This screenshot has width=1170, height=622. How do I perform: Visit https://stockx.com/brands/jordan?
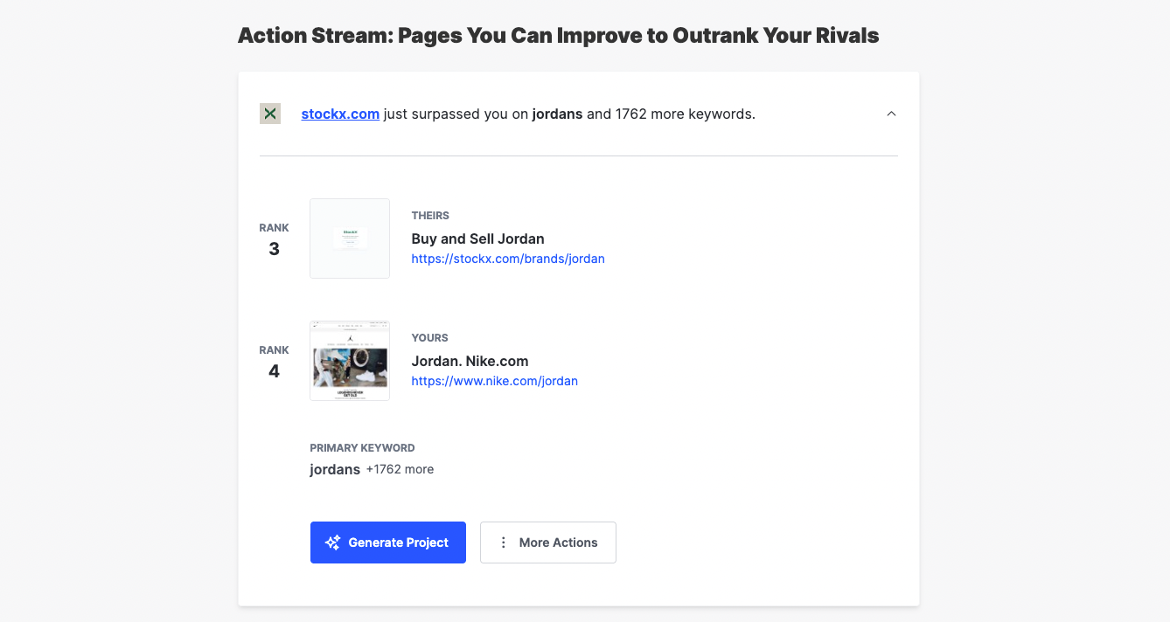[508, 259]
